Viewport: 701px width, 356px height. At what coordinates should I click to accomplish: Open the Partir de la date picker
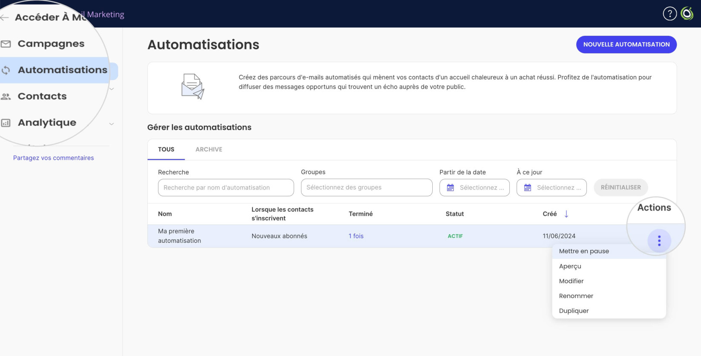pos(474,187)
